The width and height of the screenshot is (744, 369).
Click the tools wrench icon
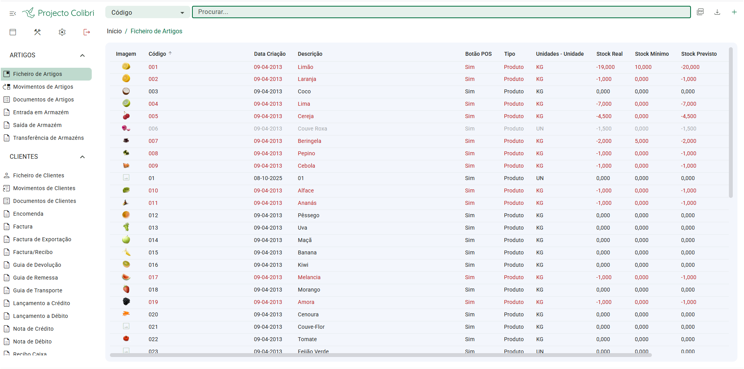tap(38, 32)
